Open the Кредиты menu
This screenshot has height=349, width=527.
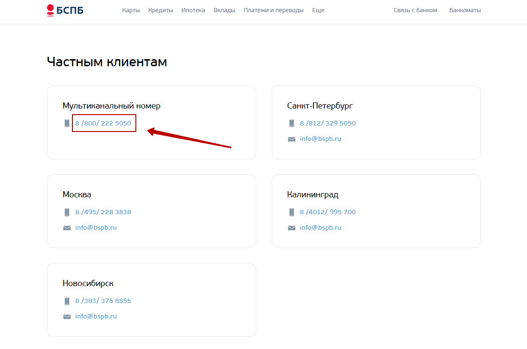[160, 10]
